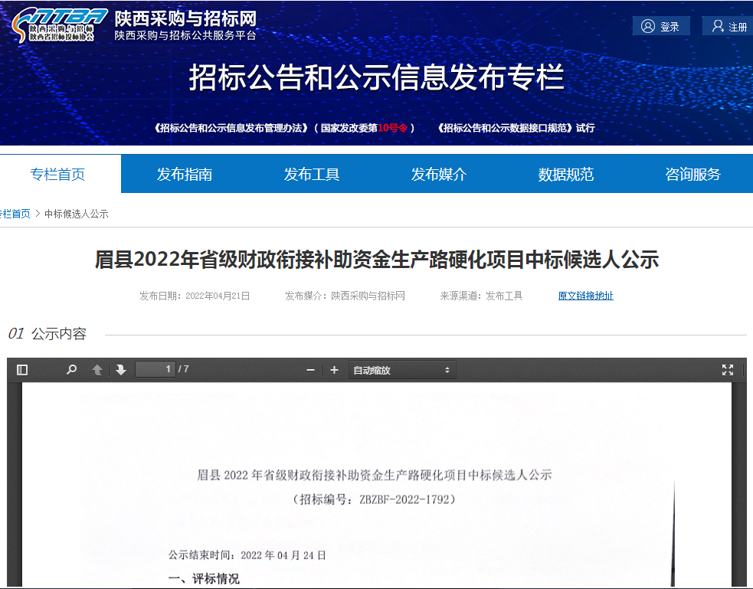The height and width of the screenshot is (589, 753).
Task: Open the 自动缩放 zoom dropdown
Action: click(401, 370)
